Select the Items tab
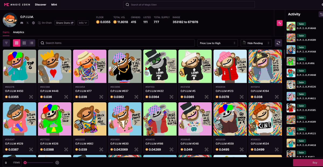Viewport: 323px width, 167px height. pos(6,32)
